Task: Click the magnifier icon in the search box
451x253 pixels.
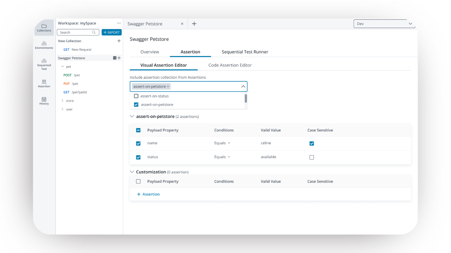Action: (x=94, y=32)
